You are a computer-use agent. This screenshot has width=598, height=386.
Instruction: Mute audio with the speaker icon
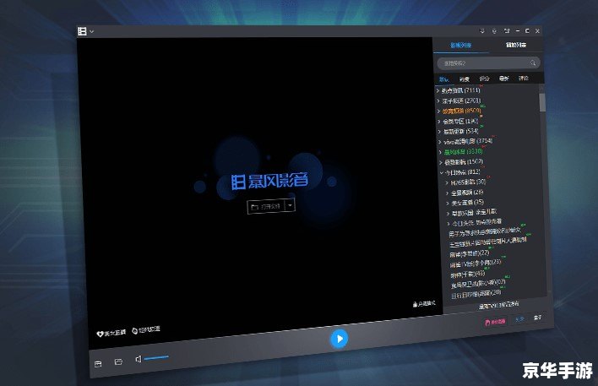click(138, 359)
